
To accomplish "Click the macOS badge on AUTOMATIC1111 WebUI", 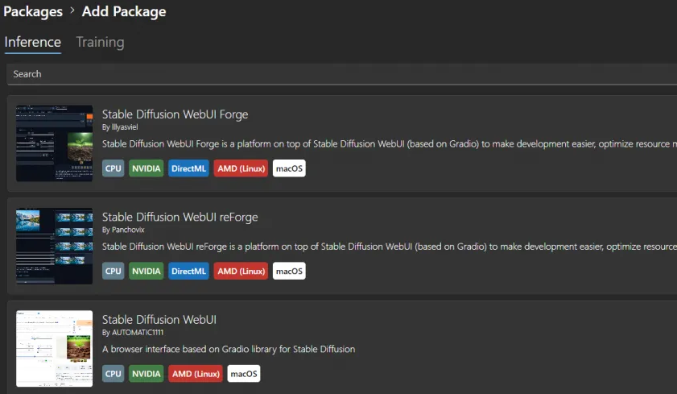I will 244,374.
